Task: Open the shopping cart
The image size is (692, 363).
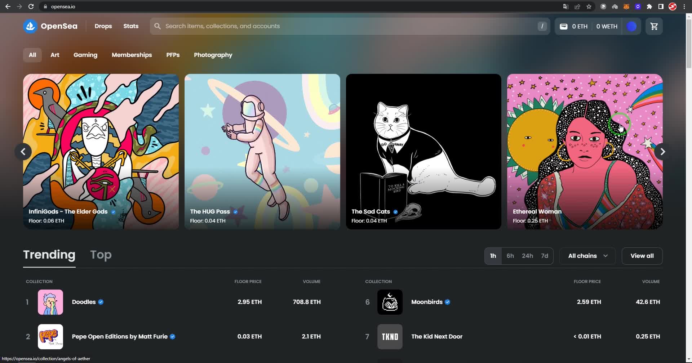Action: click(654, 26)
